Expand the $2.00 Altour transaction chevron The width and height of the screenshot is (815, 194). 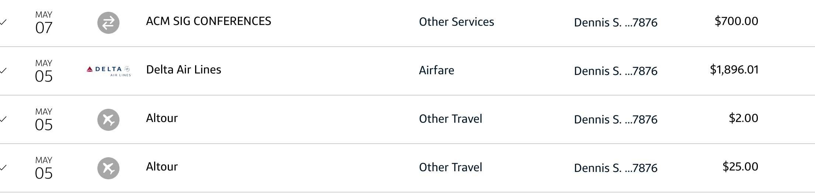tap(3, 119)
